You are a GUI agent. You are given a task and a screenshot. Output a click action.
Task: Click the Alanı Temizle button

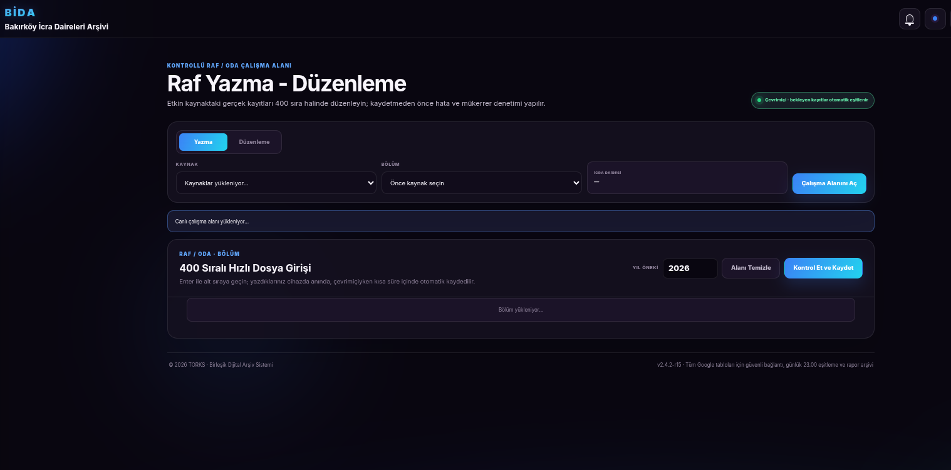[751, 268]
